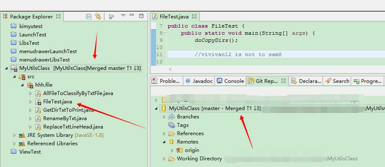
Task: Click the editor horizontal scroll left arrow
Action: (170, 69)
